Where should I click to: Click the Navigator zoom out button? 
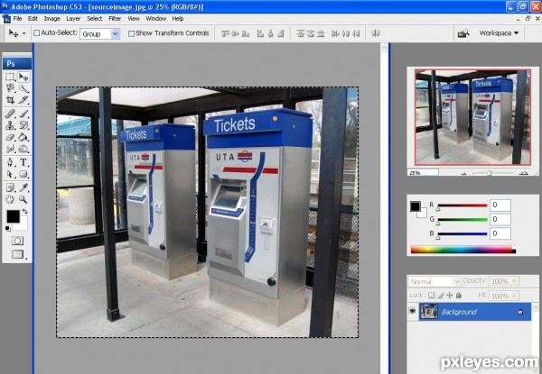pos(464,173)
